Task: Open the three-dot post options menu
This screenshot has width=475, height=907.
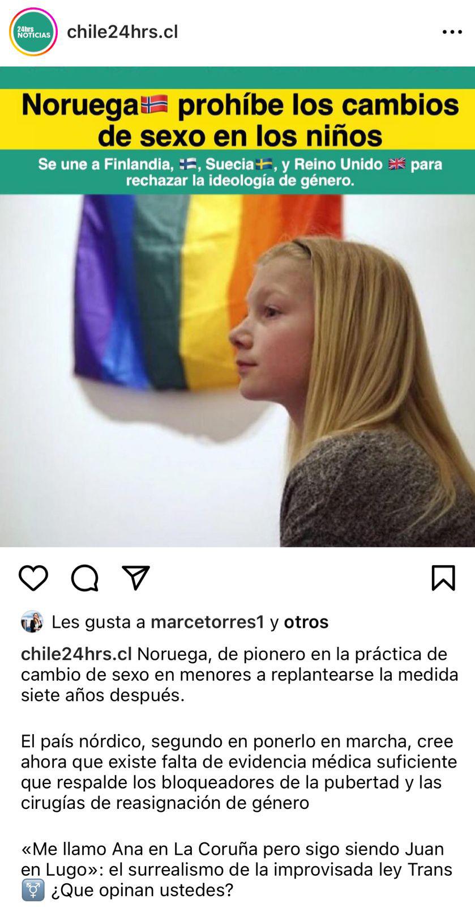Action: 452,32
